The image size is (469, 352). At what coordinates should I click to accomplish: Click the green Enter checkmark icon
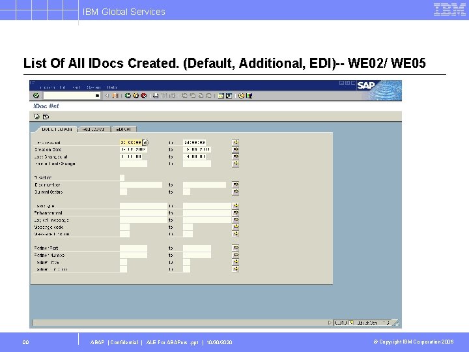36,95
